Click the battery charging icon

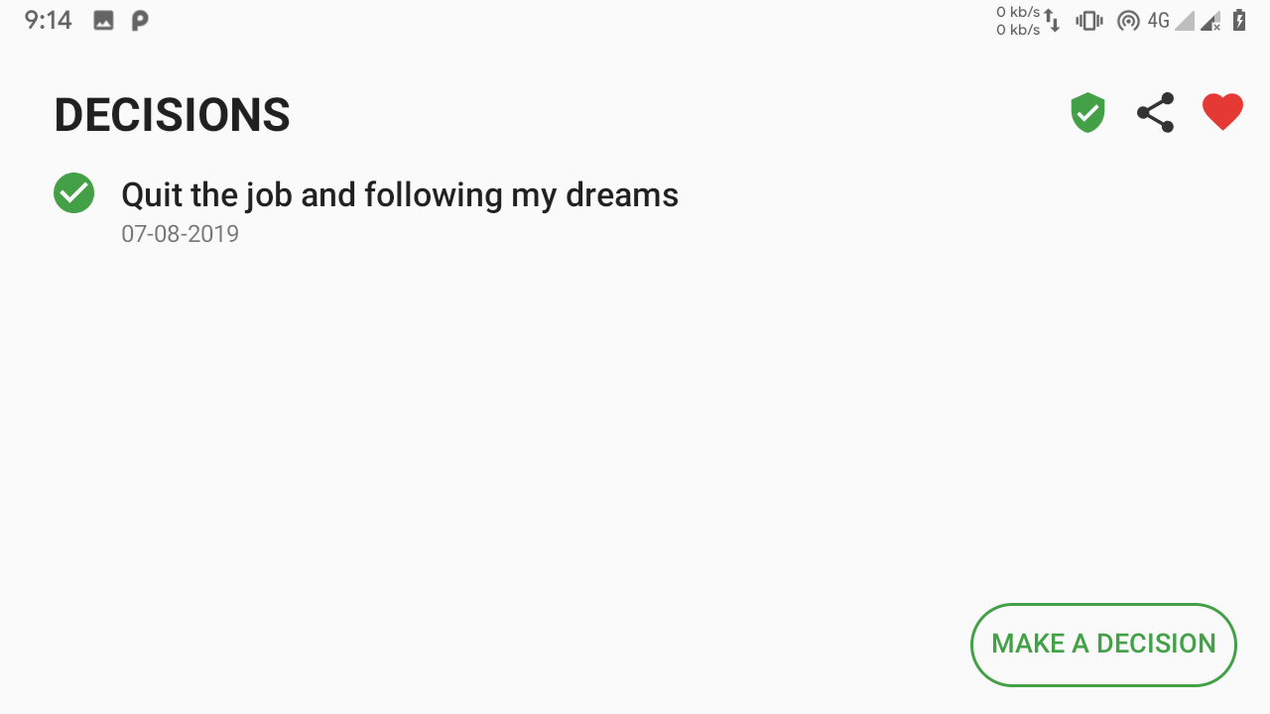pyautogui.click(x=1239, y=21)
